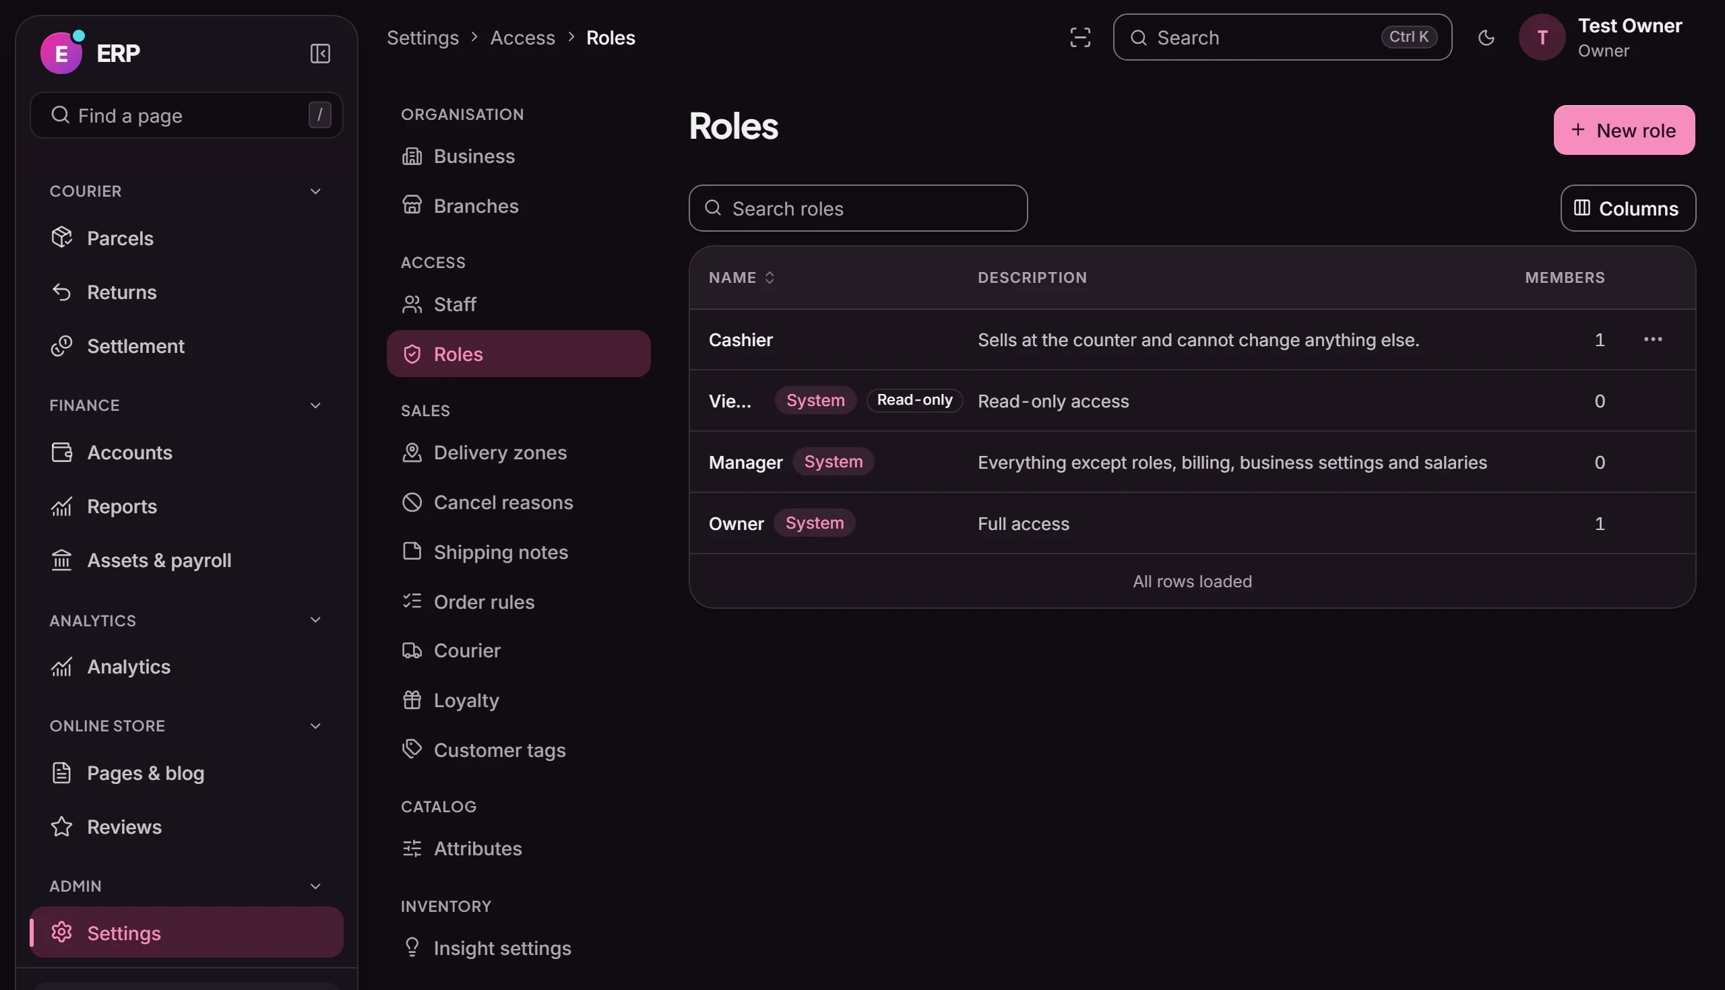1725x990 pixels.
Task: Open Assets & payroll
Action: coord(187,560)
